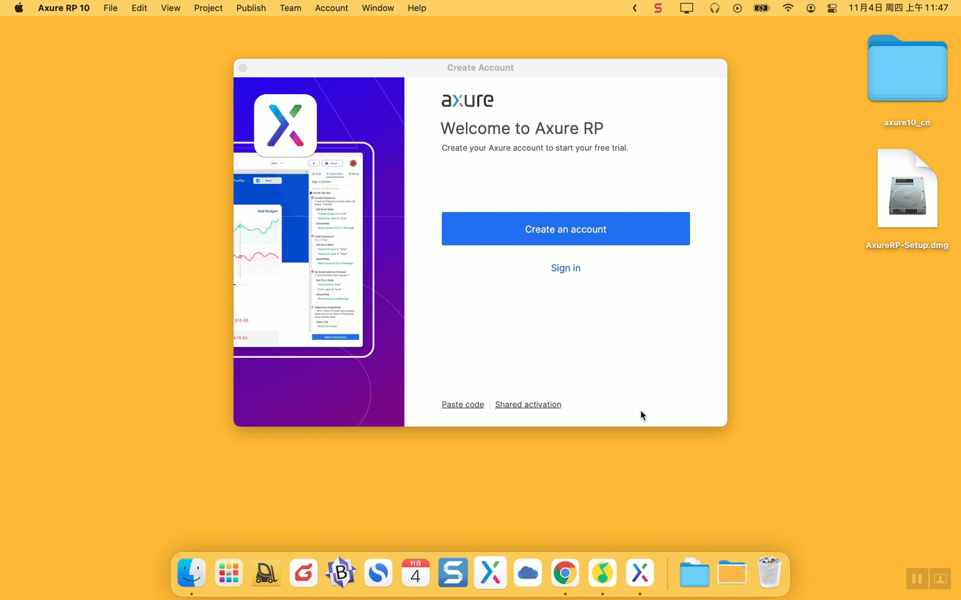
Task: Choose the Shared activation link
Action: click(x=528, y=405)
